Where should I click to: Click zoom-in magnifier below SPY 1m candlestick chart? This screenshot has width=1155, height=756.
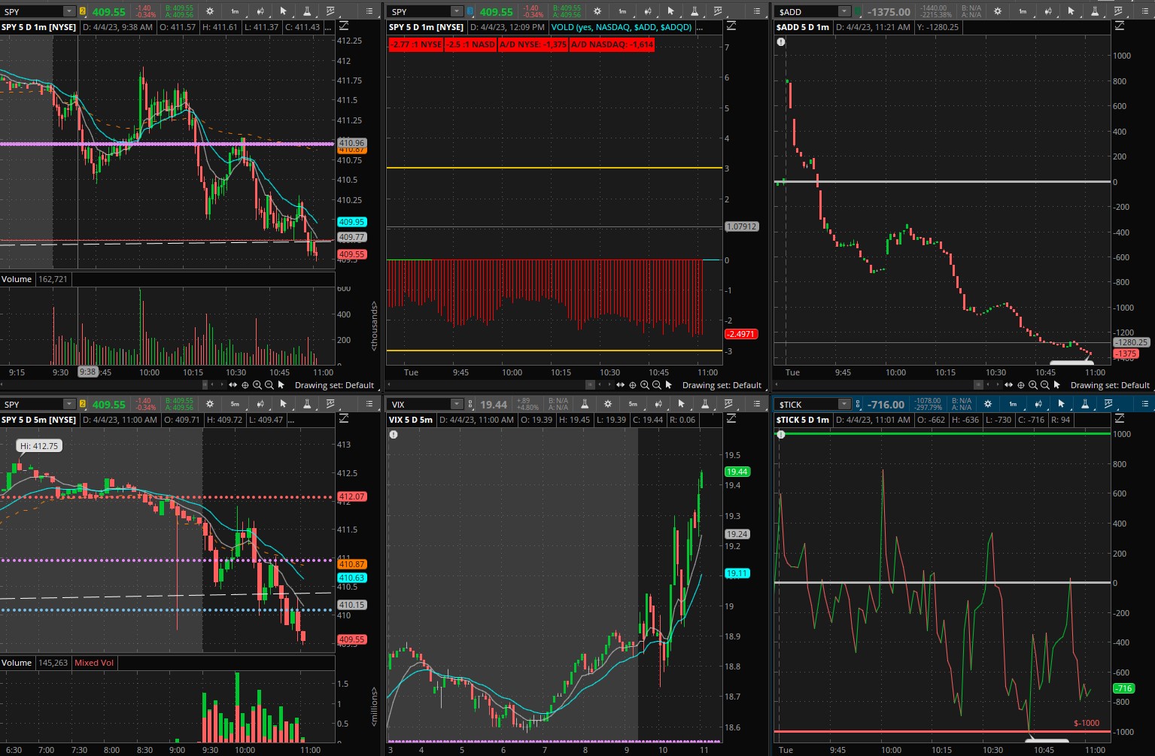pyautogui.click(x=257, y=385)
